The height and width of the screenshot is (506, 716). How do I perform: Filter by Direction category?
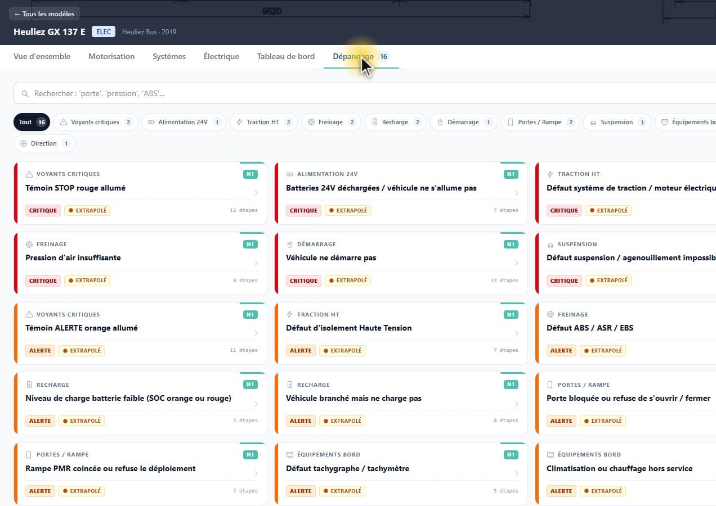coord(44,143)
